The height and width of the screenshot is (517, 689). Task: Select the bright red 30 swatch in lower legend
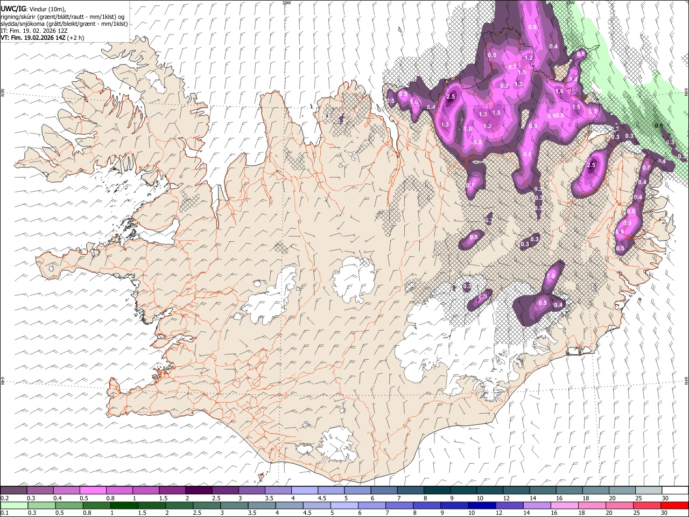(674, 505)
